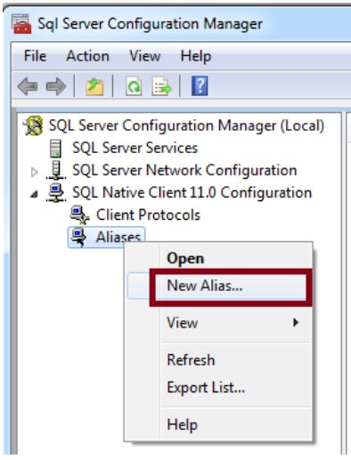Viewport: 351px width, 460px height.
Task: Click the Forward arrow toolbar icon
Action: [56, 86]
